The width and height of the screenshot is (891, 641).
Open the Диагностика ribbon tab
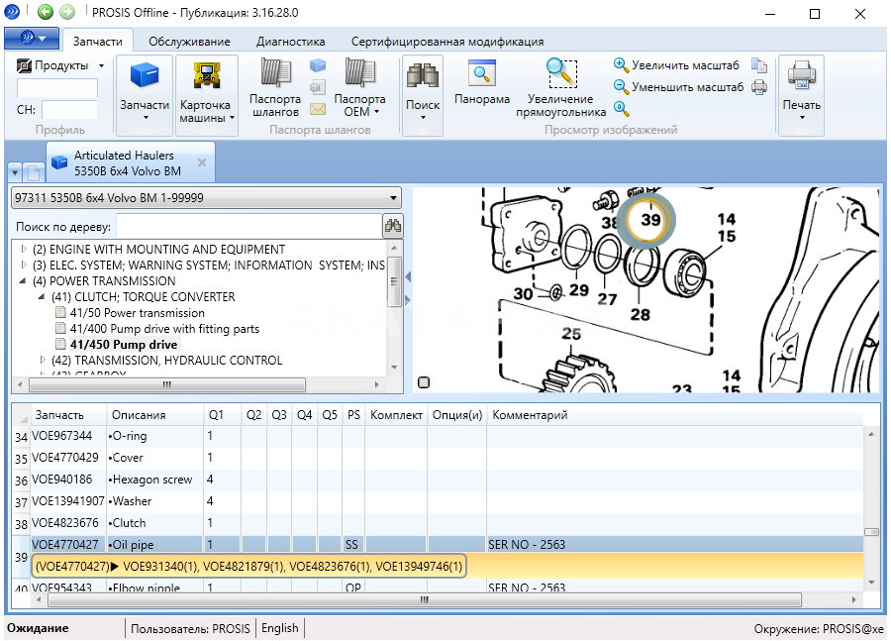[290, 42]
